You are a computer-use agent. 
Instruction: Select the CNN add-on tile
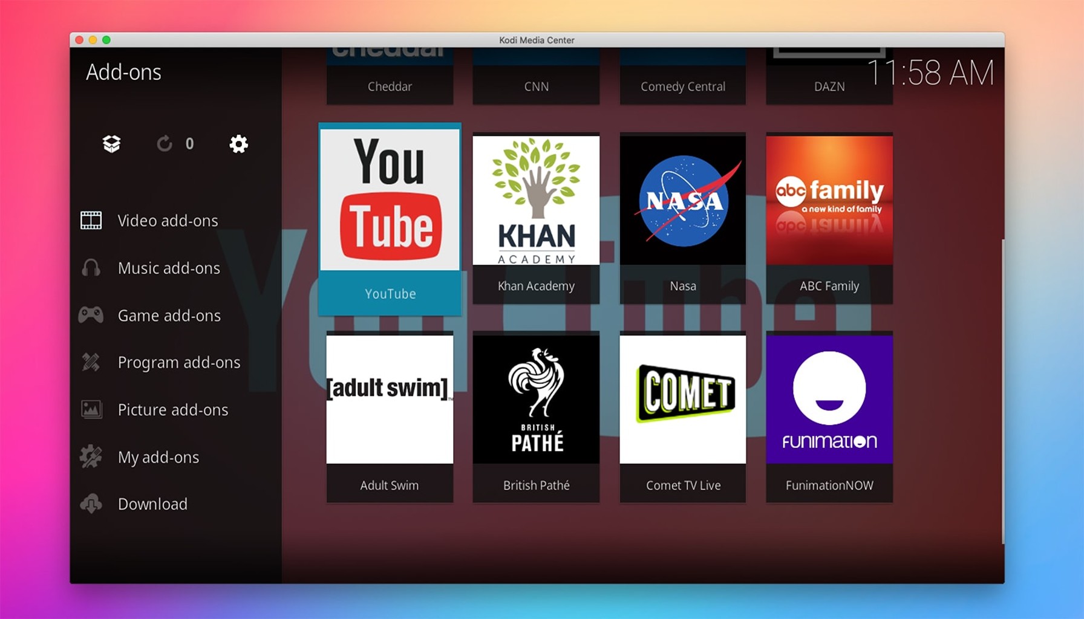536,76
